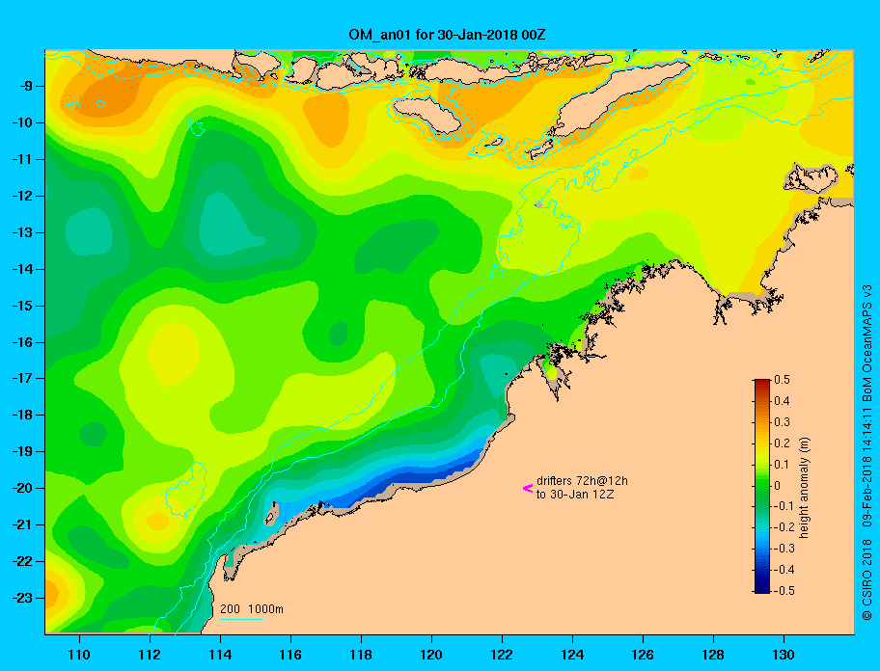This screenshot has height=671, width=880.
Task: Click the '200 1000m' isobath legend text
Action: click(x=252, y=609)
